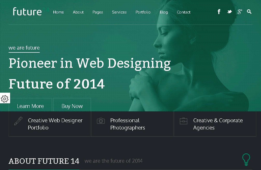Open the Contact page link
The height and width of the screenshot is (170, 261).
click(x=183, y=12)
